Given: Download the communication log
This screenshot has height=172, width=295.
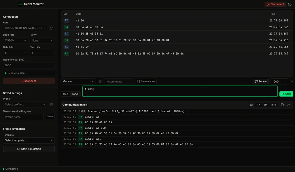Looking at the screenshot, I should 289,105.
